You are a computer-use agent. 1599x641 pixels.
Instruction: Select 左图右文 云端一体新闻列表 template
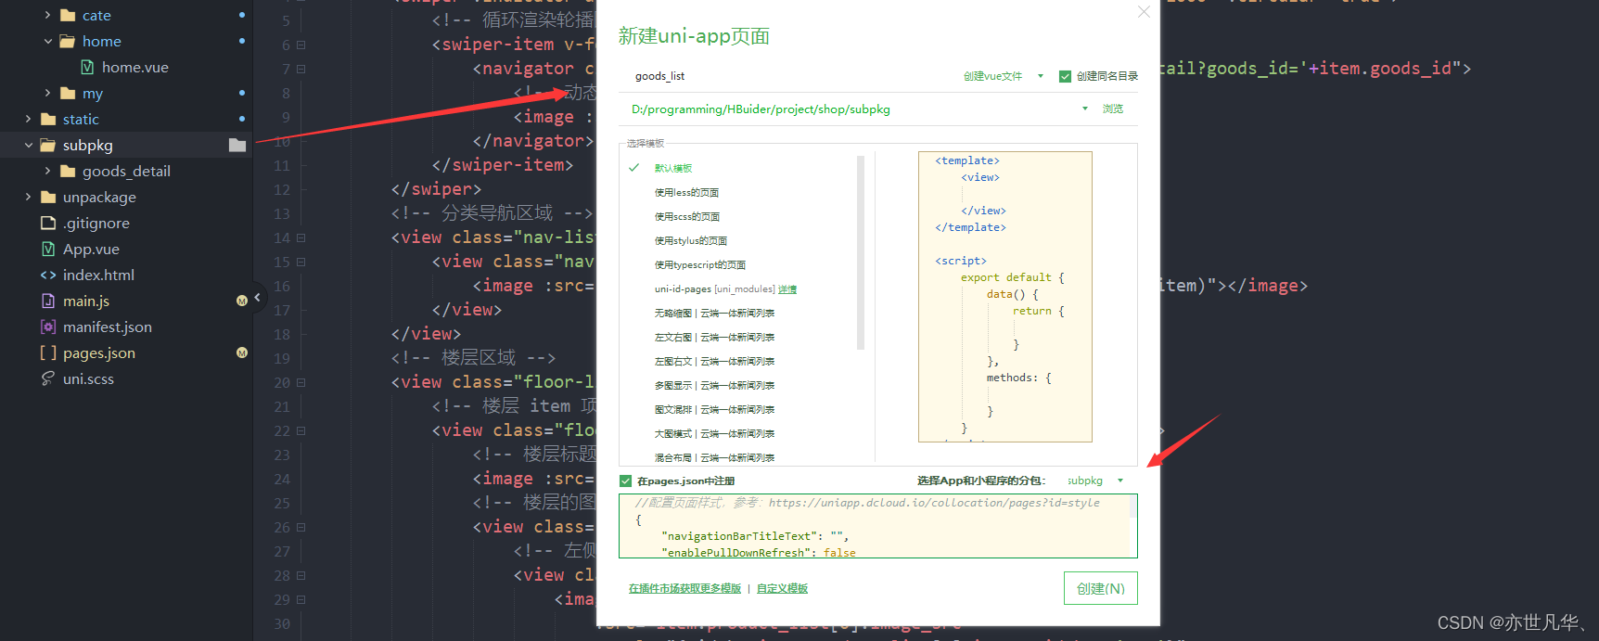click(x=714, y=361)
